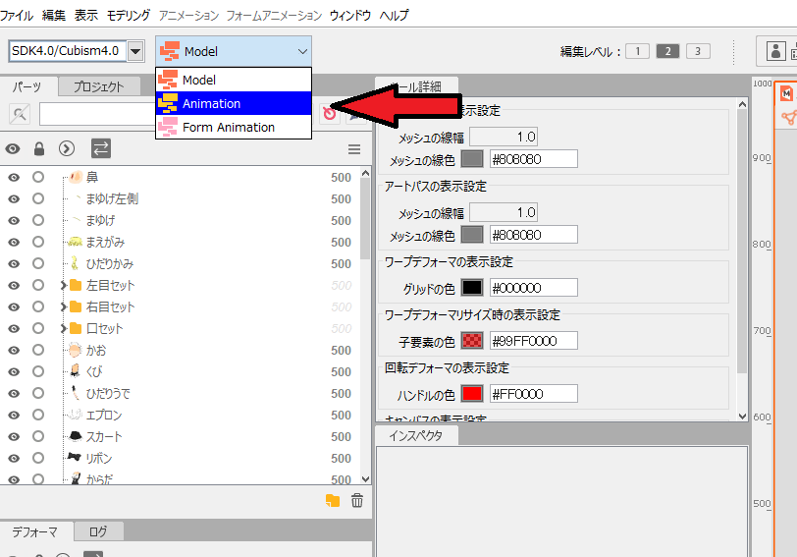
Task: Click the red handle color swatch
Action: click(x=472, y=394)
